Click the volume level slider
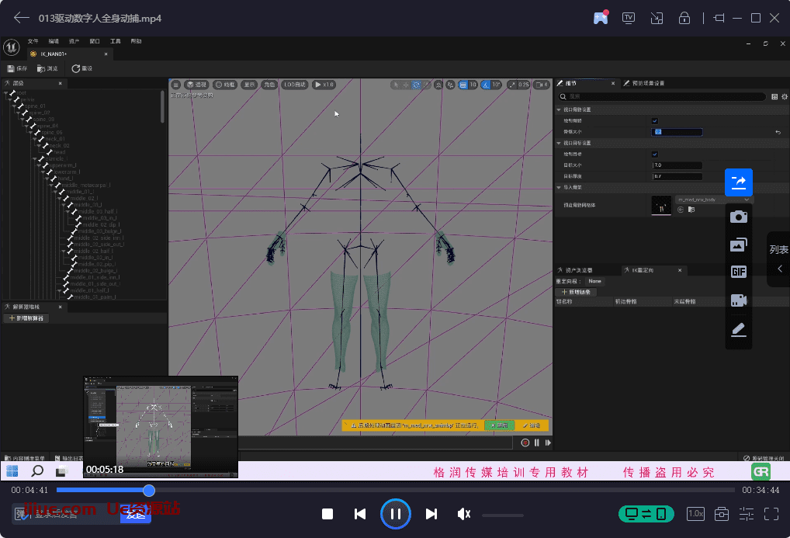 point(502,515)
